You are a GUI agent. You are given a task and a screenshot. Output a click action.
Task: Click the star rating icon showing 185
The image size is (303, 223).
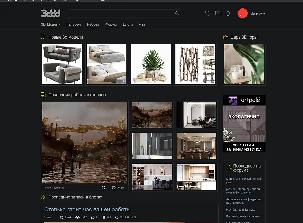pyautogui.click(x=104, y=217)
